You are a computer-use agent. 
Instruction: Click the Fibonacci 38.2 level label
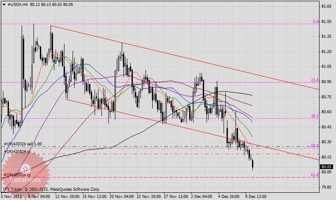[314, 116]
